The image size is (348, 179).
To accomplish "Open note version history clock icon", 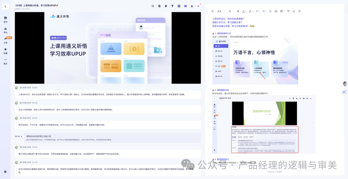I will coord(212,11).
